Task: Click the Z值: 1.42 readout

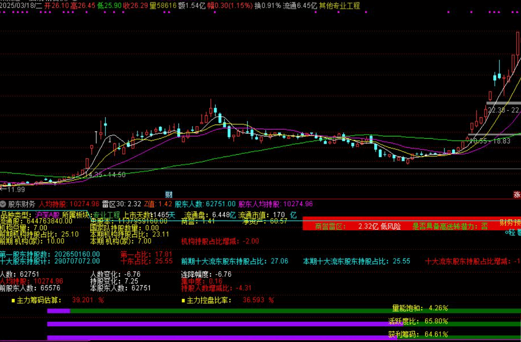Action: [158, 204]
